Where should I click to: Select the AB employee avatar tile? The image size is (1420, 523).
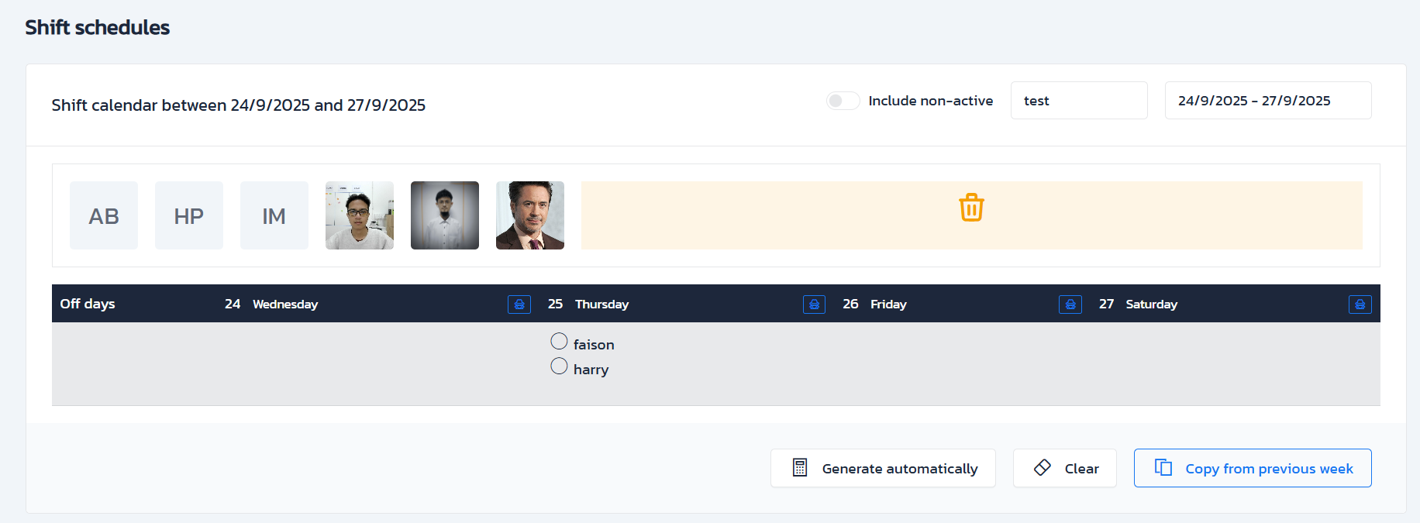(104, 215)
